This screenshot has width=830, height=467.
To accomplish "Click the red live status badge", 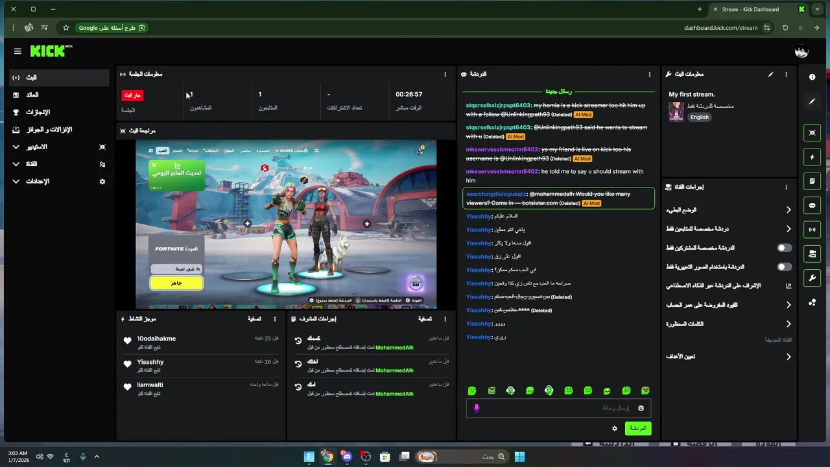I will pyautogui.click(x=132, y=95).
